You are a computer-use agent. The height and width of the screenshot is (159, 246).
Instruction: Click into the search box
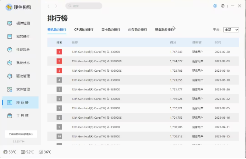[84, 6]
